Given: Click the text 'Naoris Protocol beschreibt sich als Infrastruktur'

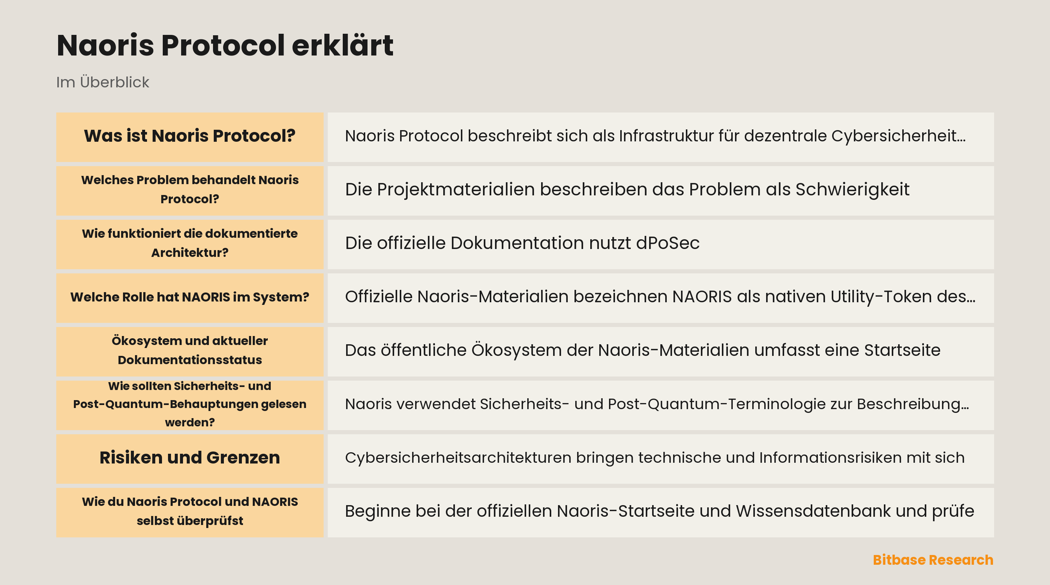Looking at the screenshot, I should coord(529,136).
